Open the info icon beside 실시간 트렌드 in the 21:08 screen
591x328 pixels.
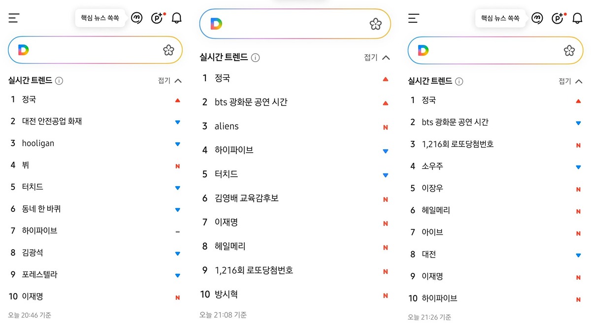click(x=255, y=58)
